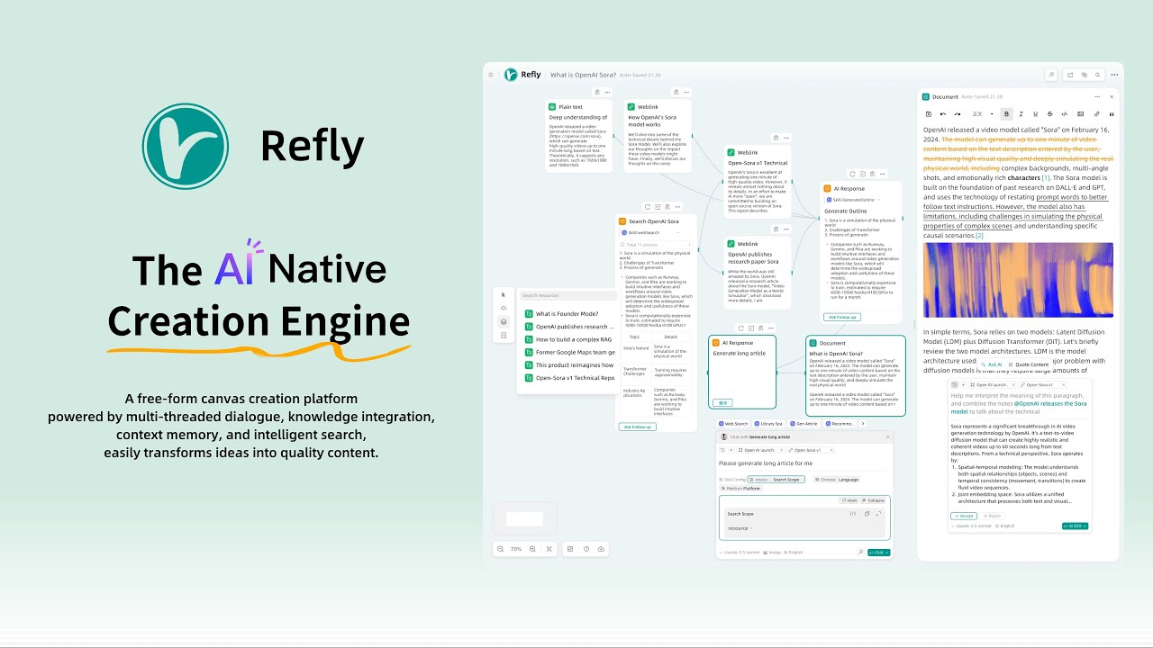This screenshot has width=1153, height=648.
Task: Remove Open-Sora v1 context chip
Action: tap(831, 450)
